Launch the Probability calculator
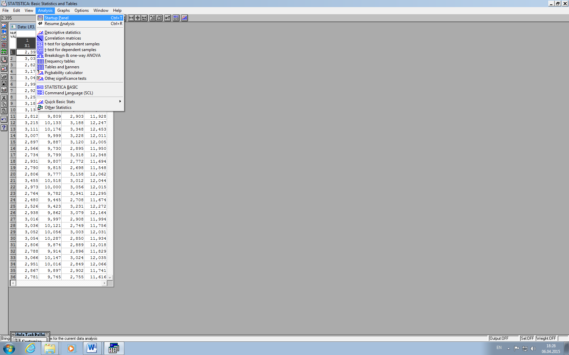This screenshot has height=355, width=569. (x=80, y=73)
